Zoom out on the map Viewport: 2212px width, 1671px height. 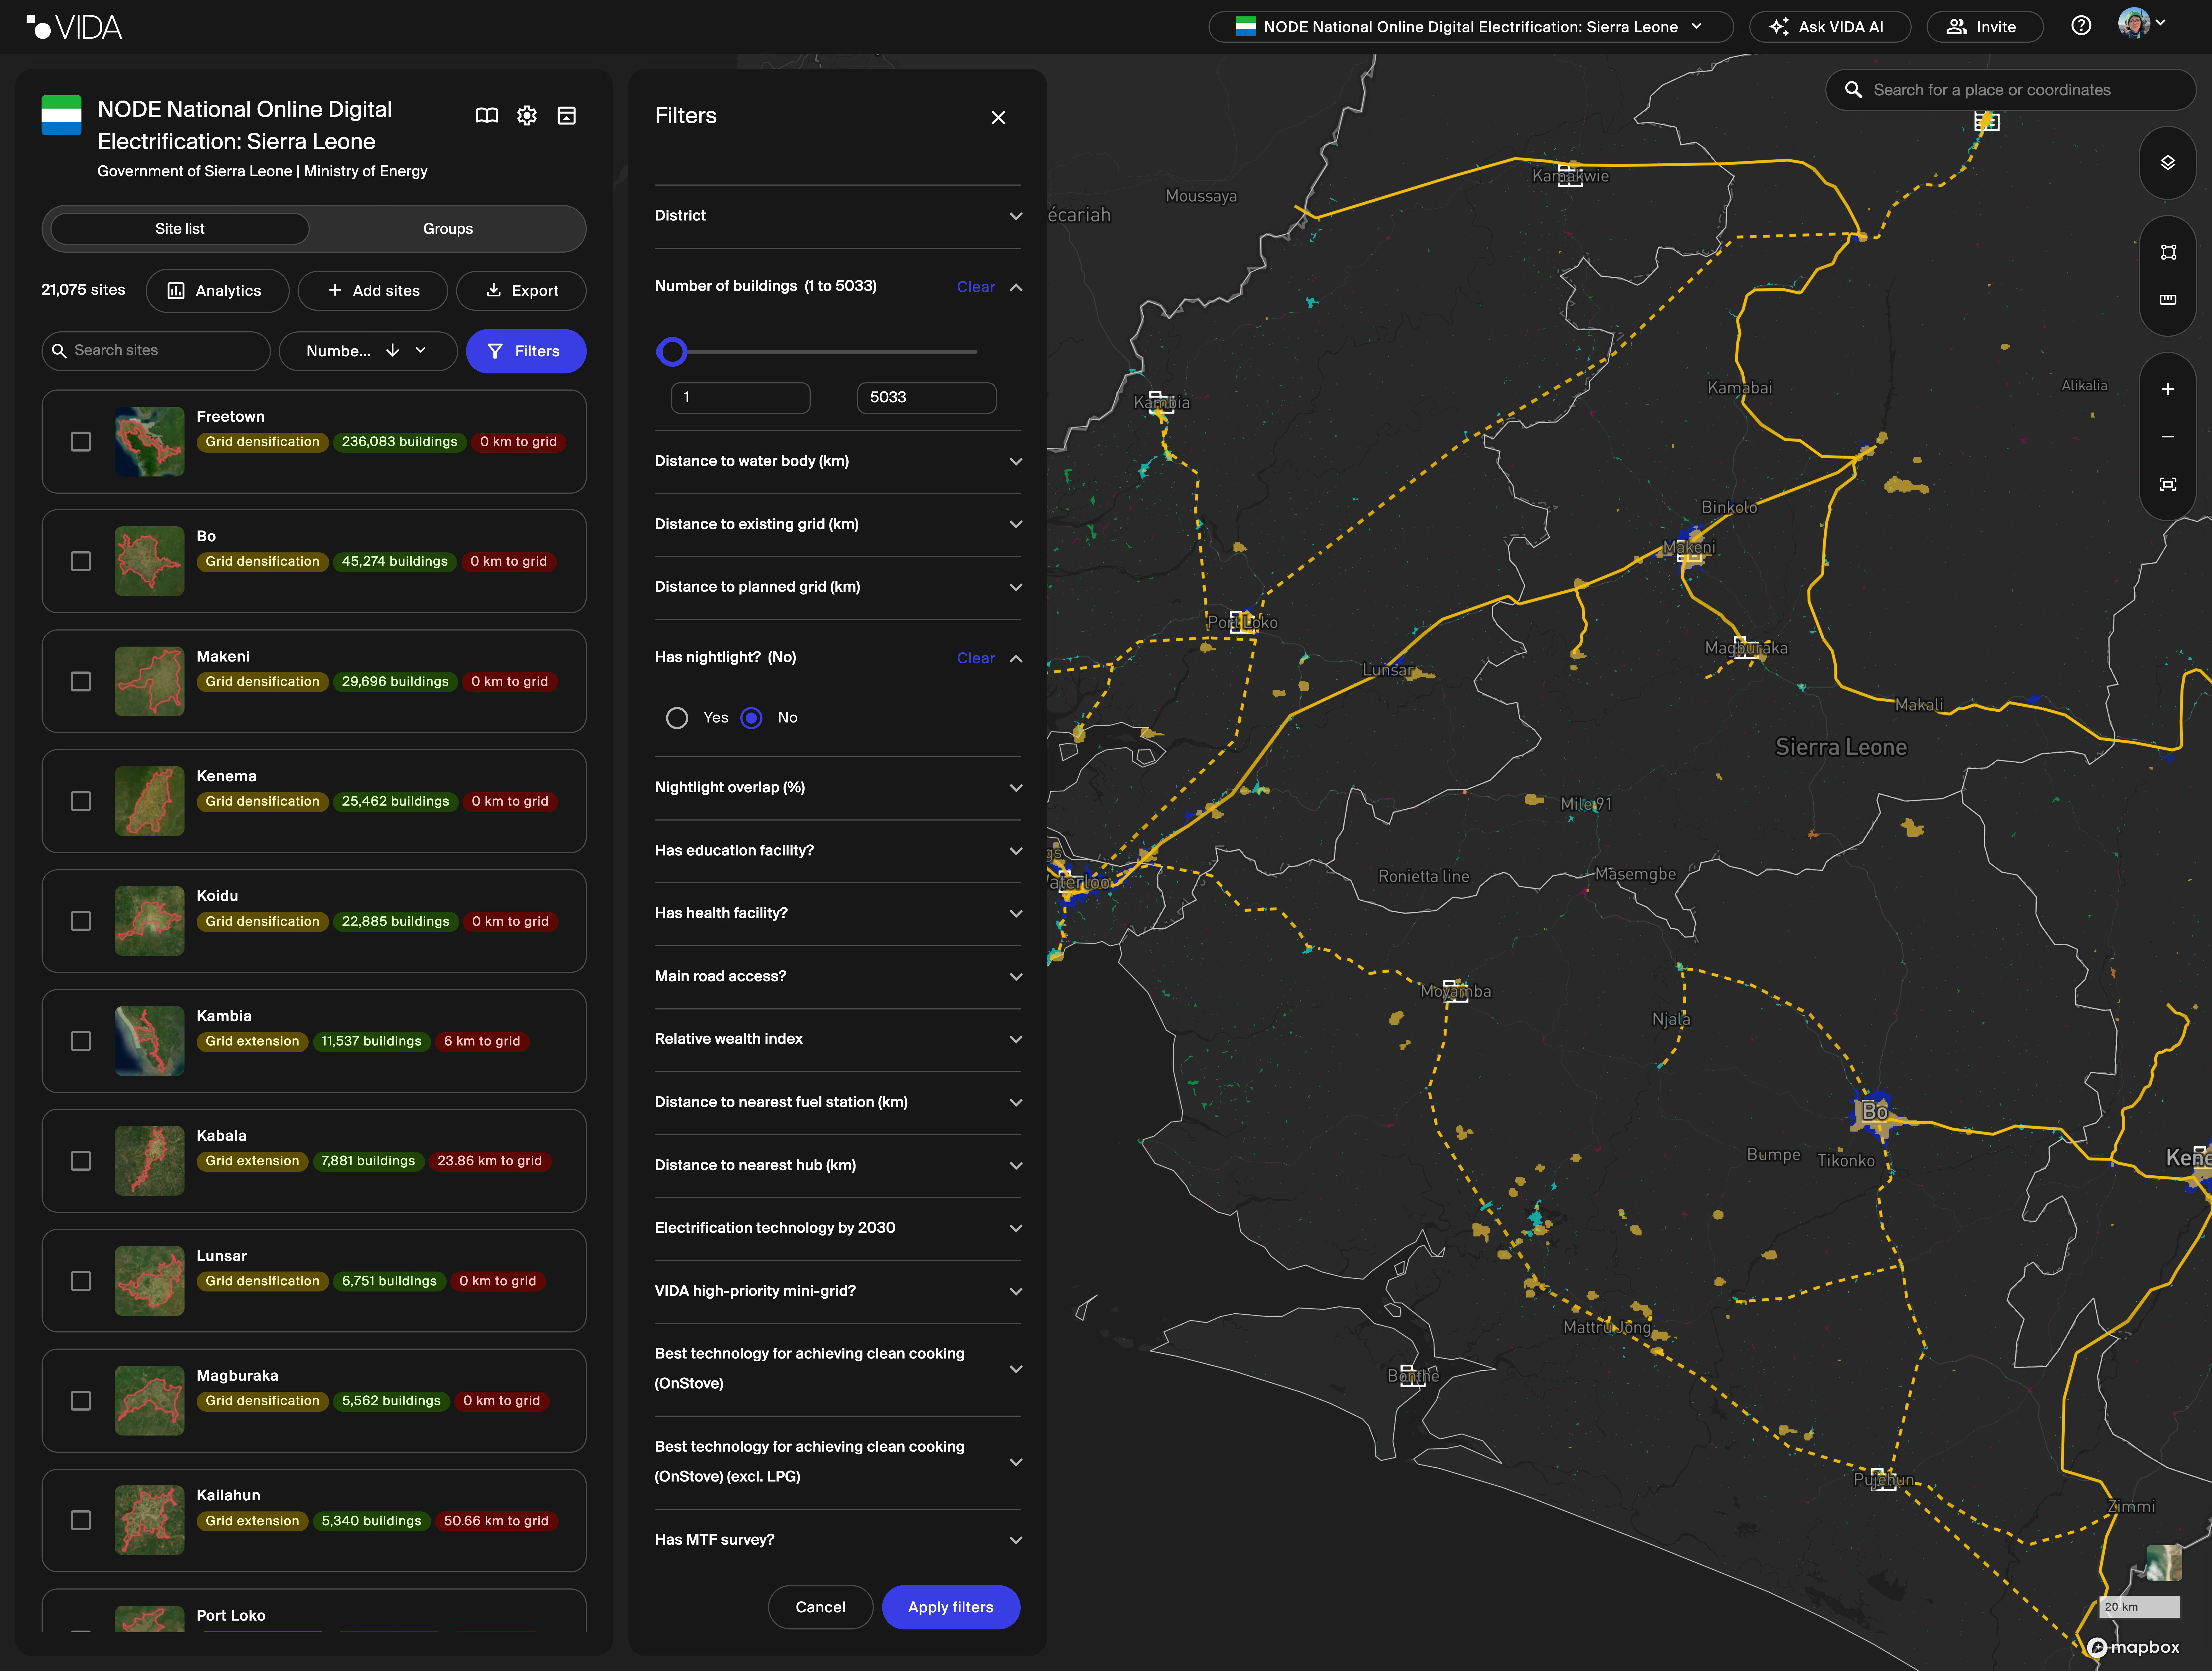tap(2168, 437)
